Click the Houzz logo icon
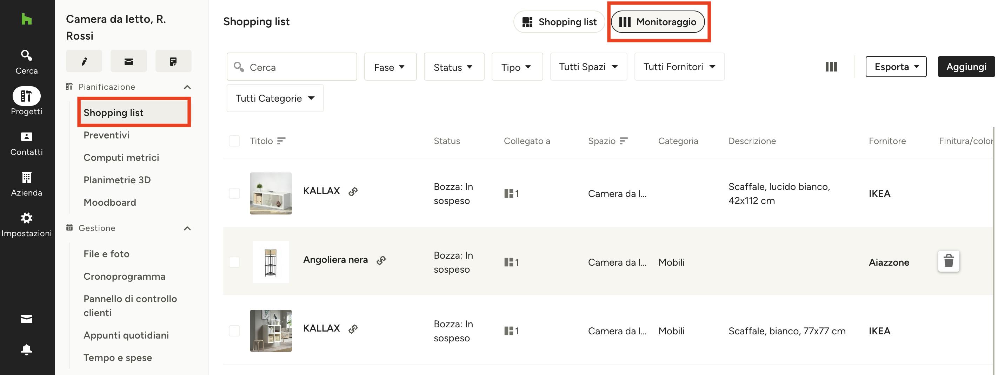Viewport: 998px width, 375px height. click(26, 19)
